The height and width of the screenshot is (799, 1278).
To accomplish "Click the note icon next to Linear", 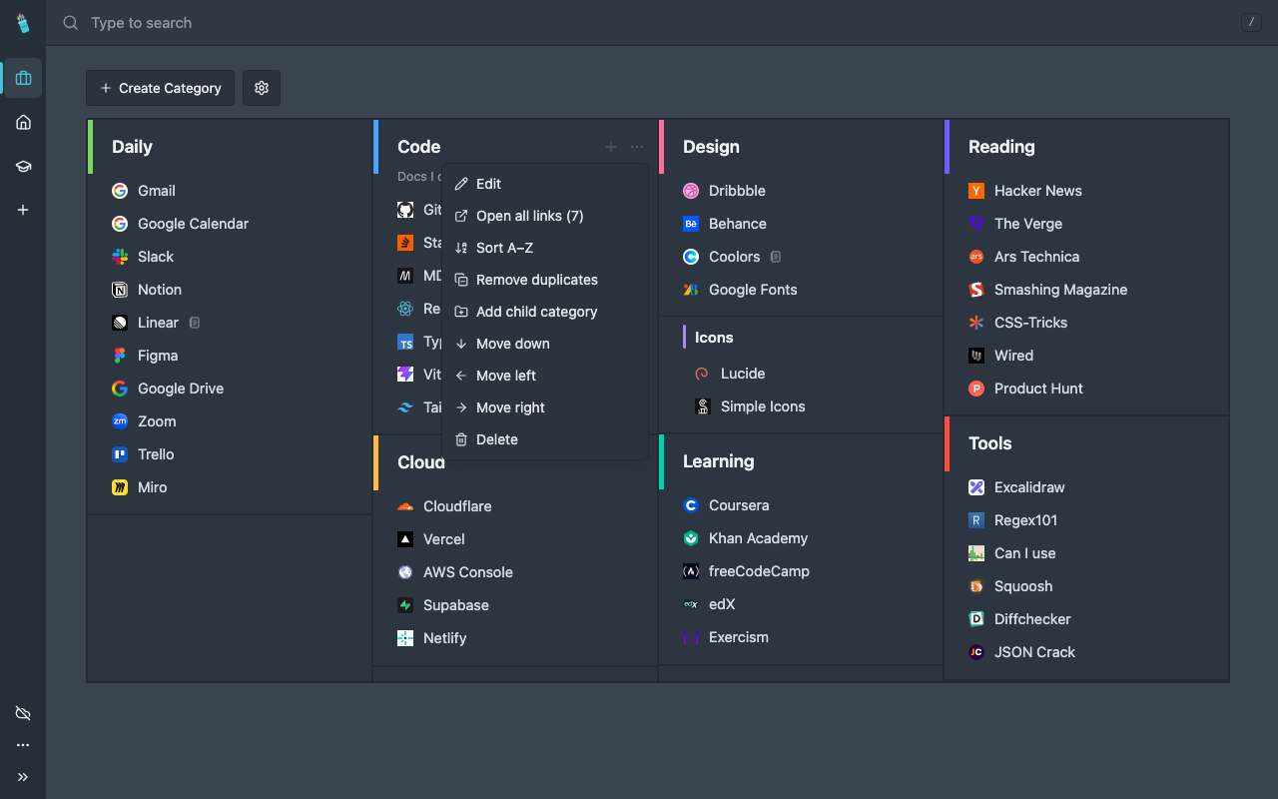I will [195, 323].
